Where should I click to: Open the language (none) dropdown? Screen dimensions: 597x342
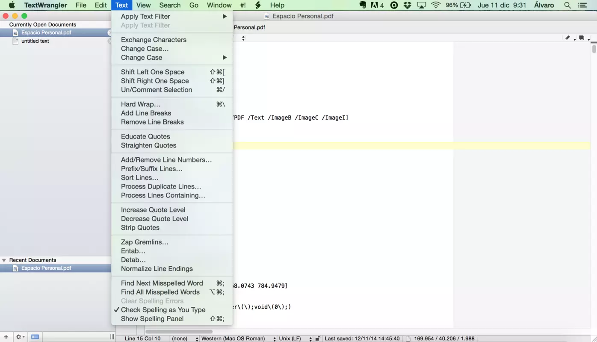pos(184,339)
